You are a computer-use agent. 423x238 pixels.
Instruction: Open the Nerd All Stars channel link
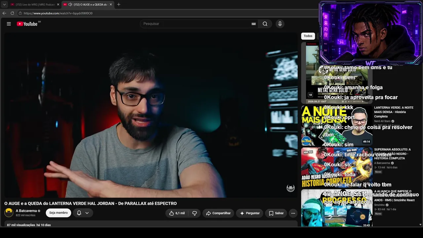382,121
